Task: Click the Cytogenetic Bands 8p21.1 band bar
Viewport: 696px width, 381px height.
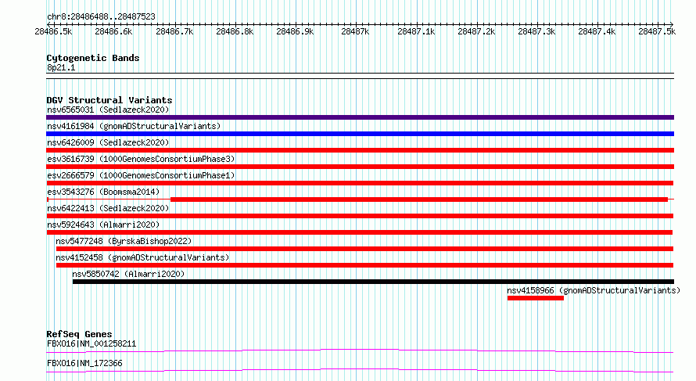Action: [x=360, y=76]
